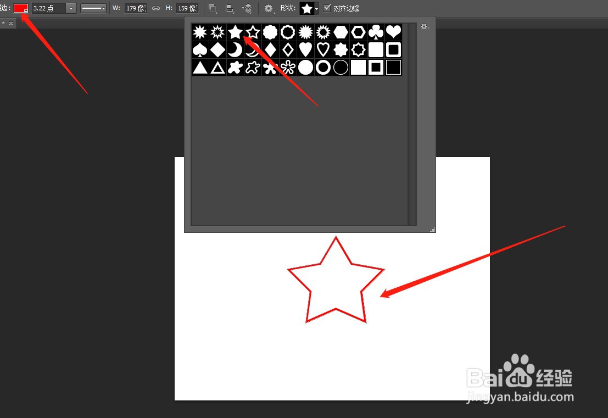
Task: Select the filled blob shape
Action: click(236, 68)
